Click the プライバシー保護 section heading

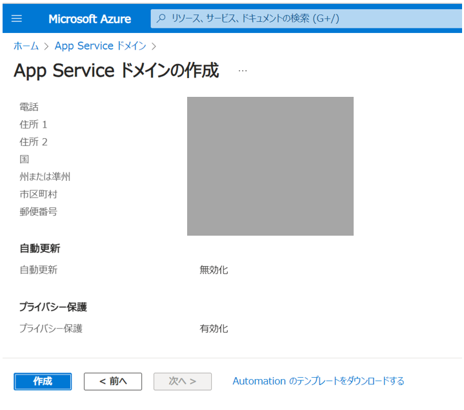click(x=53, y=307)
